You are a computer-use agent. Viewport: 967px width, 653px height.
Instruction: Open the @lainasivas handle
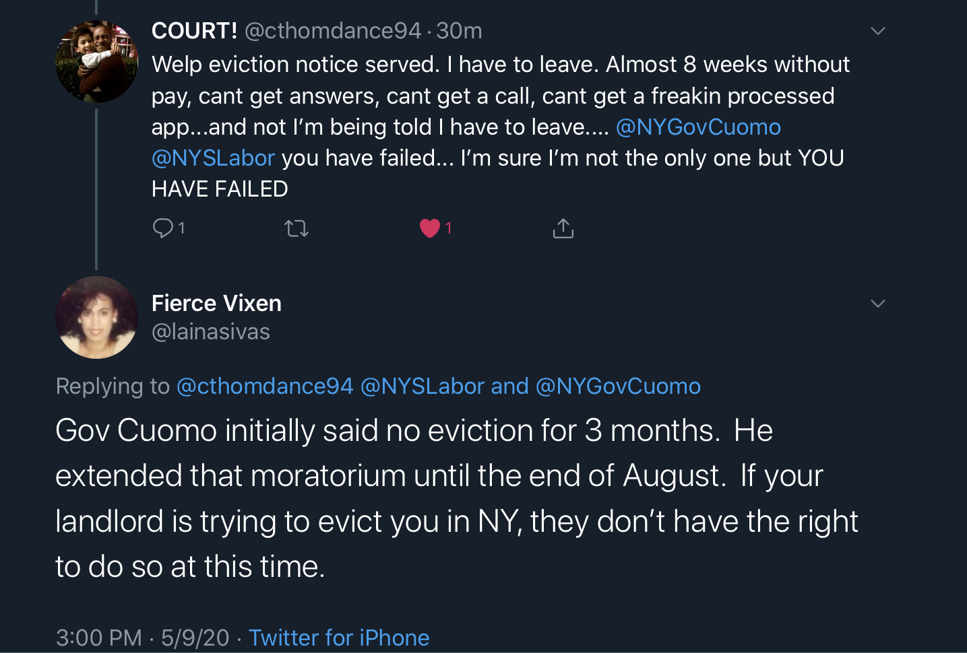[211, 331]
